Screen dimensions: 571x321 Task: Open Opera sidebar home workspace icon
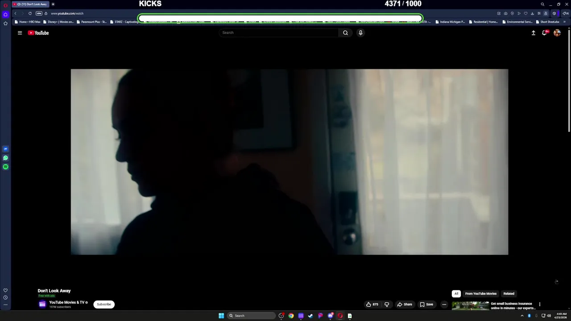tap(5, 14)
